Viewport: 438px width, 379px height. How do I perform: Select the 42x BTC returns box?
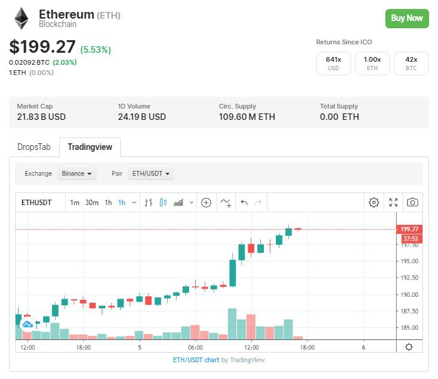[411, 64]
